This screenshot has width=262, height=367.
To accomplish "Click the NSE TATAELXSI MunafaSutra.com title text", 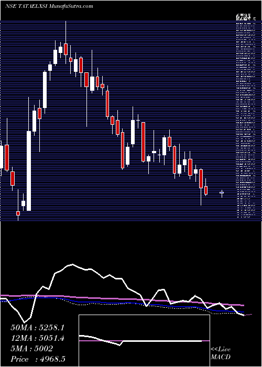I will (49, 6).
